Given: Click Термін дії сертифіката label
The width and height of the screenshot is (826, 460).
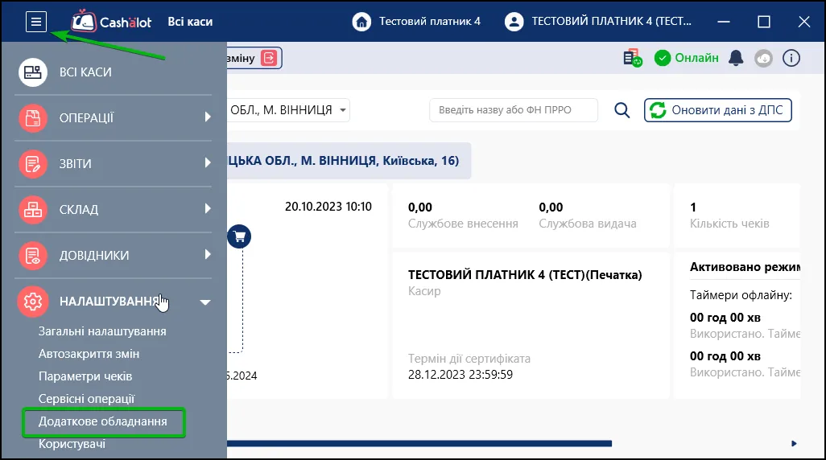Looking at the screenshot, I should coord(469,359).
